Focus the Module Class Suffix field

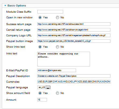(50, 12)
